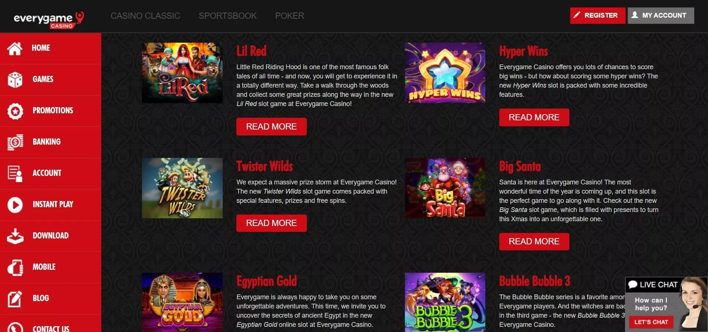Click the Everygame Casino logo
Image resolution: width=708 pixels, height=332 pixels.
point(49,19)
